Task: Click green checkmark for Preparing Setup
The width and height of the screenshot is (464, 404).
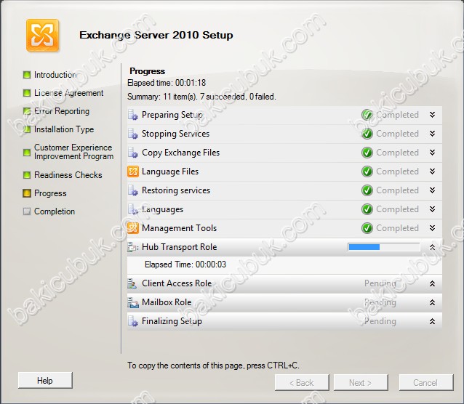Action: [x=367, y=115]
